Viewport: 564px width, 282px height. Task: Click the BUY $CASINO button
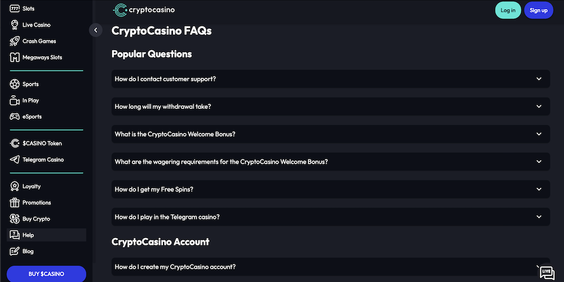(x=46, y=274)
